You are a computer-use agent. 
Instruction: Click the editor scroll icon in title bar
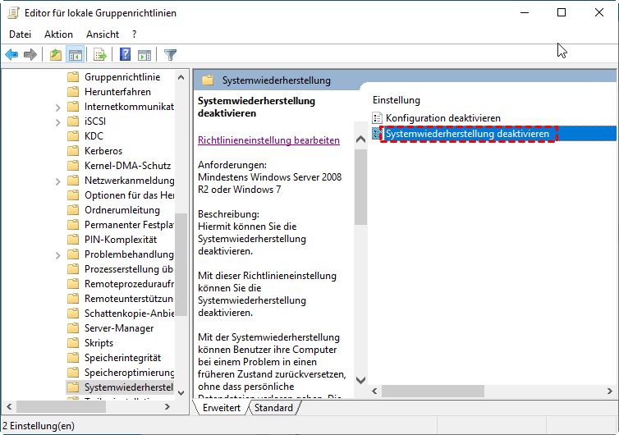click(14, 12)
